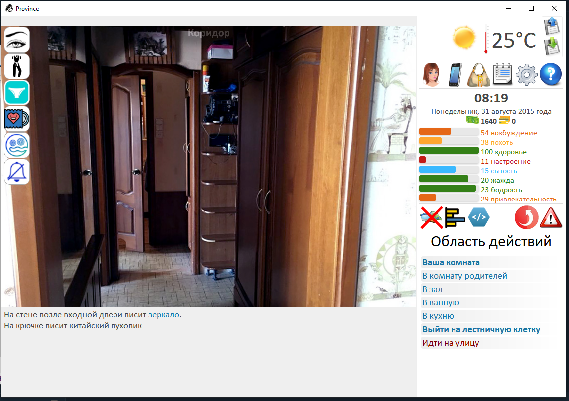
Task: Click the underwear icon
Action: click(x=17, y=93)
